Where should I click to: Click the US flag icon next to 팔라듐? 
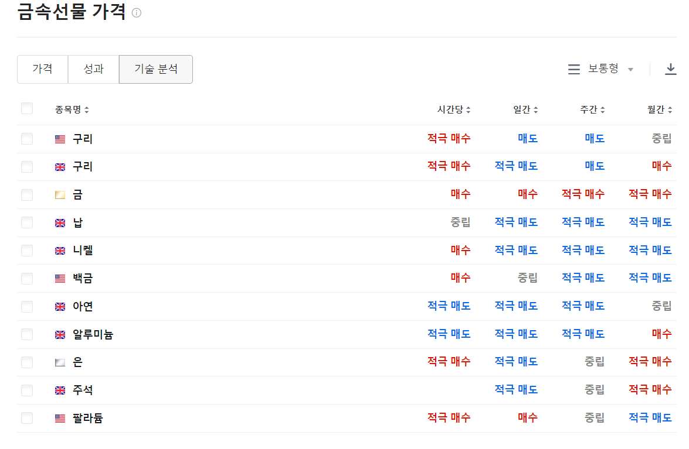60,419
